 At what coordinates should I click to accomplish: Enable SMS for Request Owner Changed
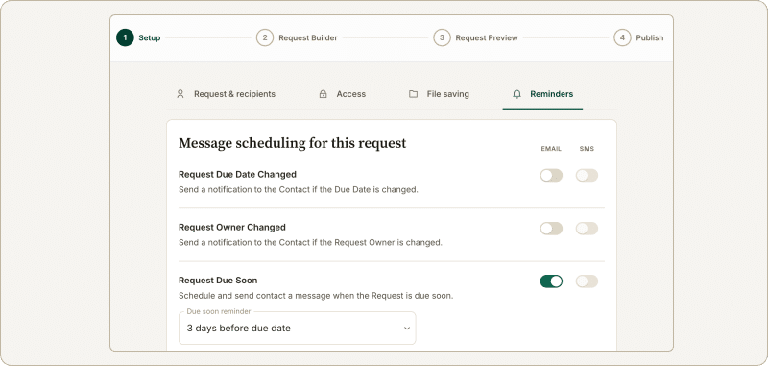click(x=587, y=229)
